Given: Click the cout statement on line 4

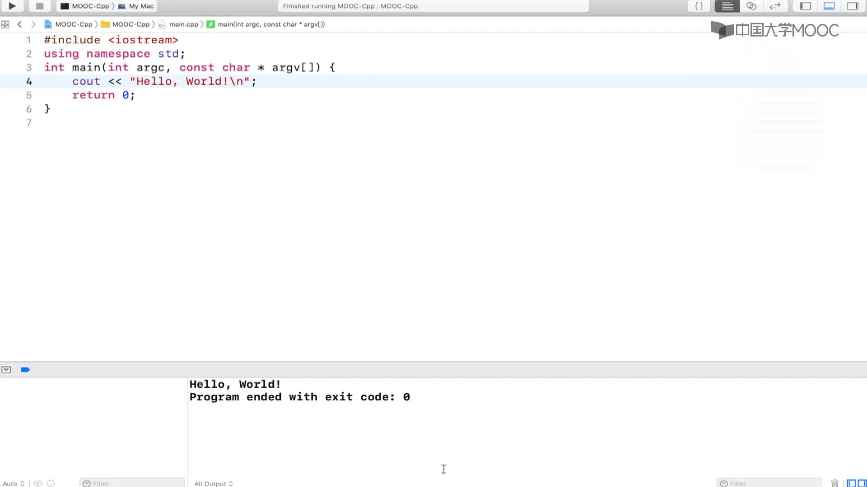Looking at the screenshot, I should pyautogui.click(x=164, y=82).
